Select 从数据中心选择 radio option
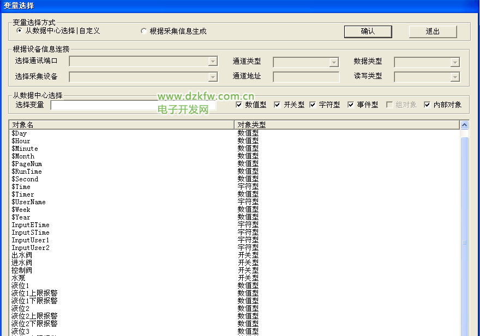This screenshot has height=336, width=480. [x=20, y=31]
